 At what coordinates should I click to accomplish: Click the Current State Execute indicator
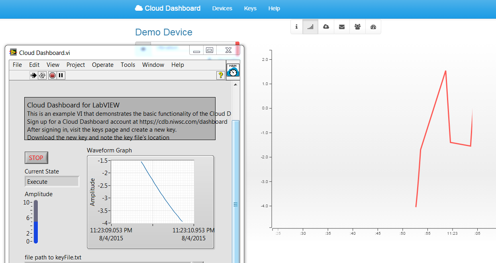coord(52,182)
